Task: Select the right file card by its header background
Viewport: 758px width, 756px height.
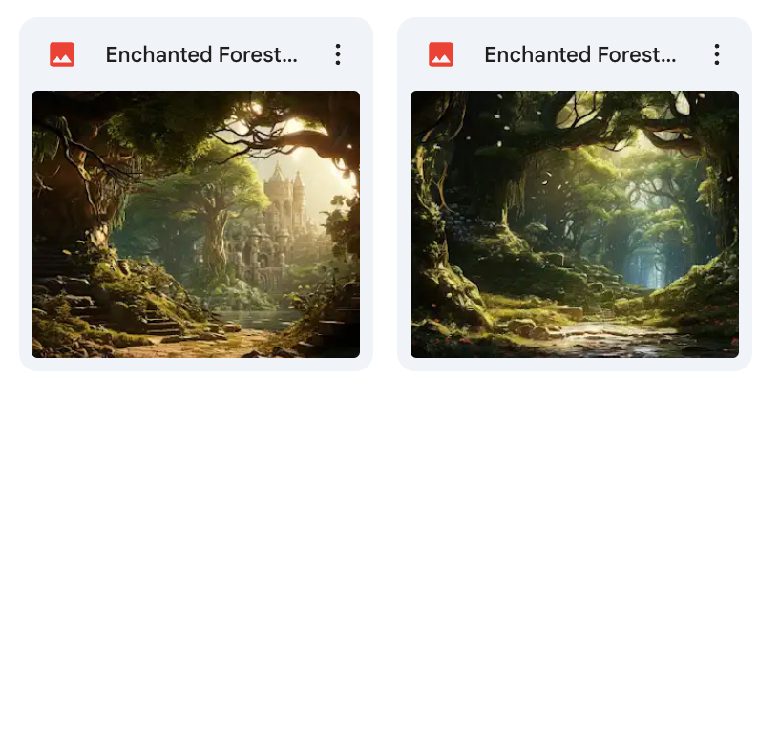Action: [x=575, y=54]
